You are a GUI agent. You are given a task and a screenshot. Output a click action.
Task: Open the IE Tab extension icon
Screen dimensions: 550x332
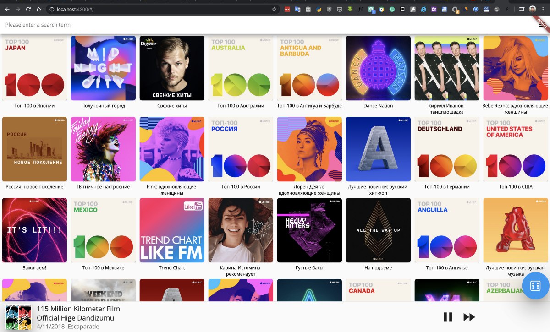point(424,9)
